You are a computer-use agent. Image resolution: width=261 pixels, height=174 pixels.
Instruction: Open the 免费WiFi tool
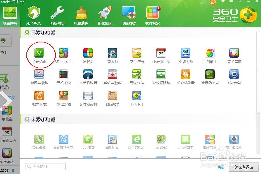click(x=39, y=56)
